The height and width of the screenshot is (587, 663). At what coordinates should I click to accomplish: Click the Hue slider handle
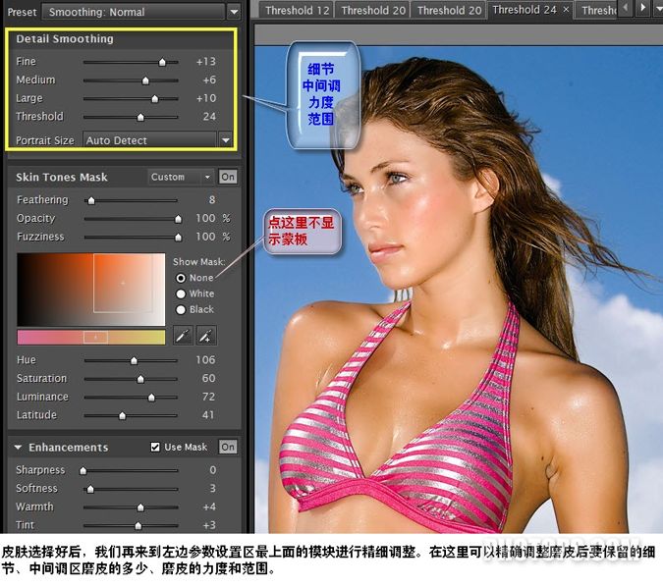[134, 361]
